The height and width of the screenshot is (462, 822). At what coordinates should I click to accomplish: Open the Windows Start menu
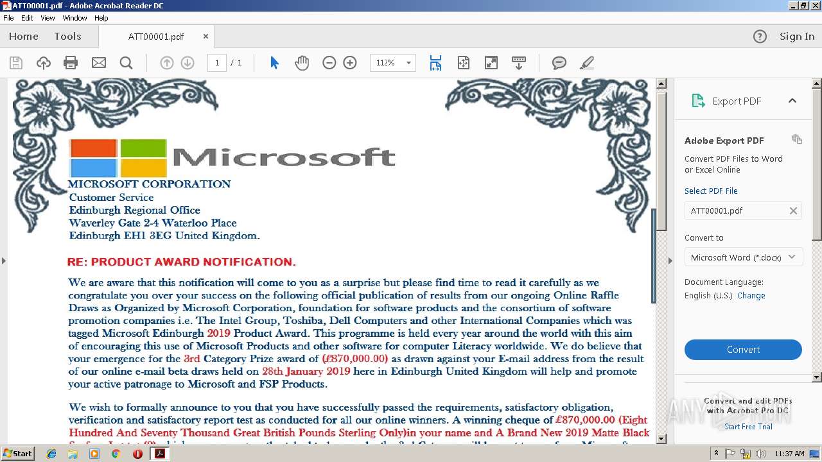tap(17, 454)
